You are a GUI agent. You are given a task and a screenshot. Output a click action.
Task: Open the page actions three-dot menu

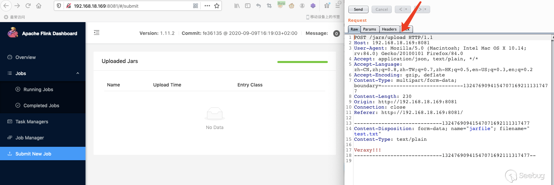pos(207,6)
